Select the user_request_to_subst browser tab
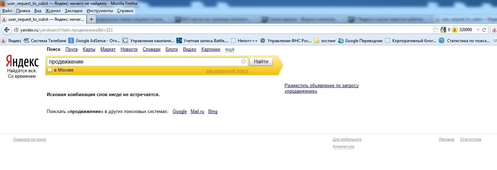 (x=43, y=19)
